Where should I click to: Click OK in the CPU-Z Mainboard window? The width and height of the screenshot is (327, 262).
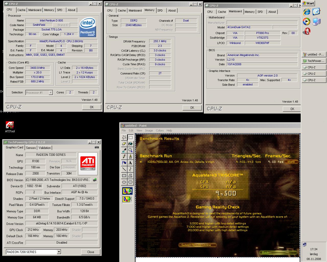292,109
